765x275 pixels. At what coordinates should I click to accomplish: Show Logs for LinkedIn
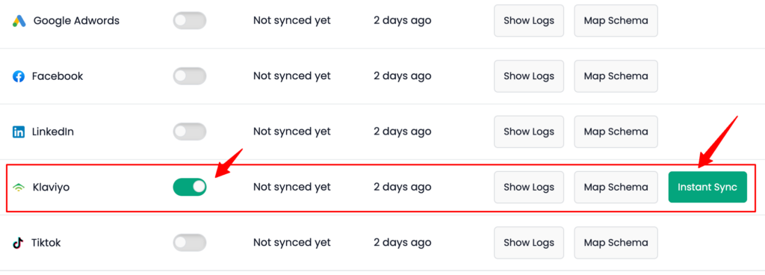(529, 132)
